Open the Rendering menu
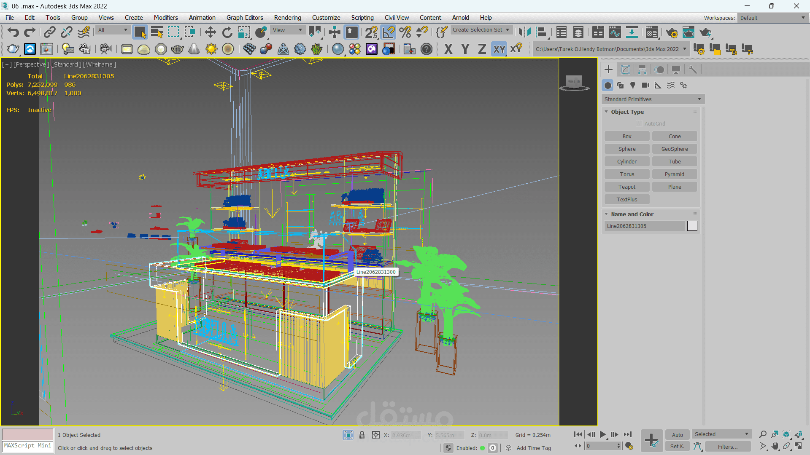The image size is (810, 455). [287, 18]
